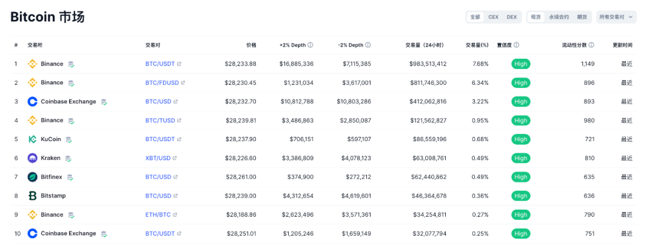
Task: Click the 流动性分数 info icon
Action: 591,45
